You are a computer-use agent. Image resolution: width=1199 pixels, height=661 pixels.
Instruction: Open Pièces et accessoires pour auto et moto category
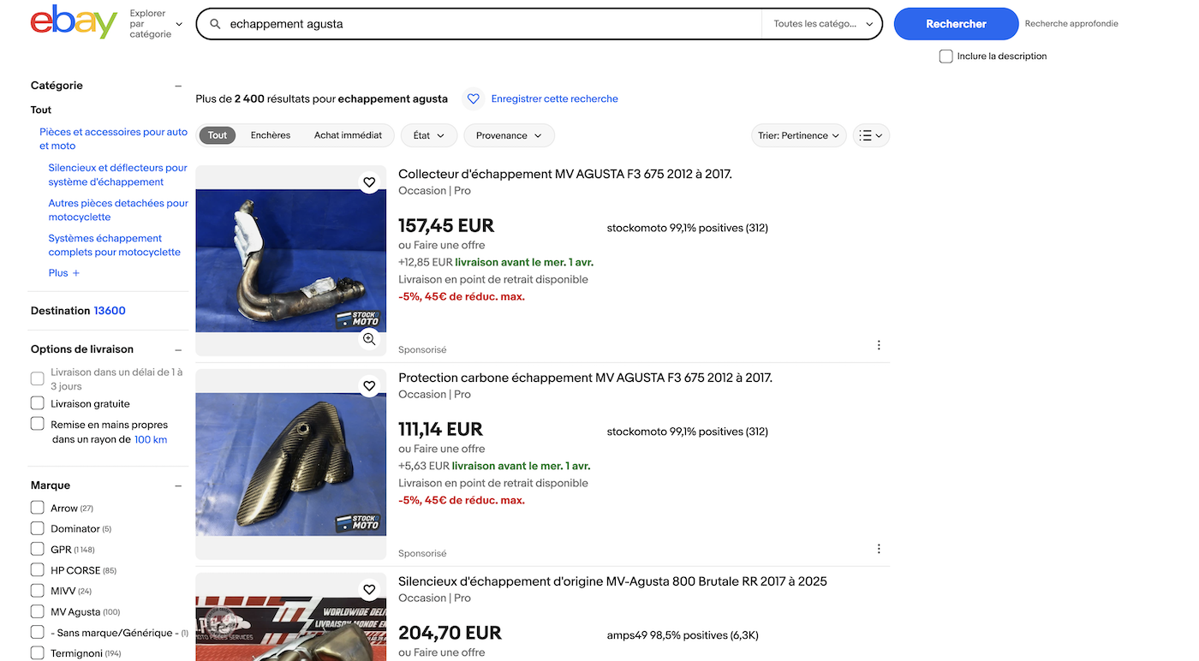[x=113, y=139]
